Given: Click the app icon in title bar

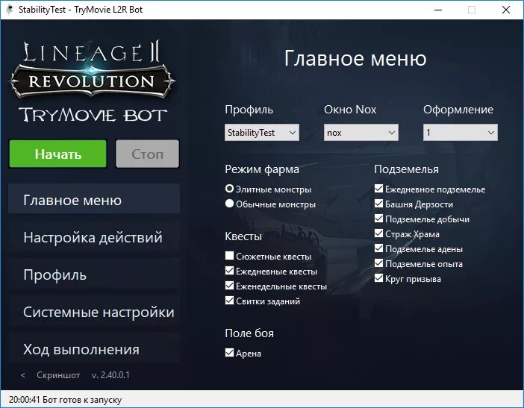Looking at the screenshot, I should pos(10,10).
